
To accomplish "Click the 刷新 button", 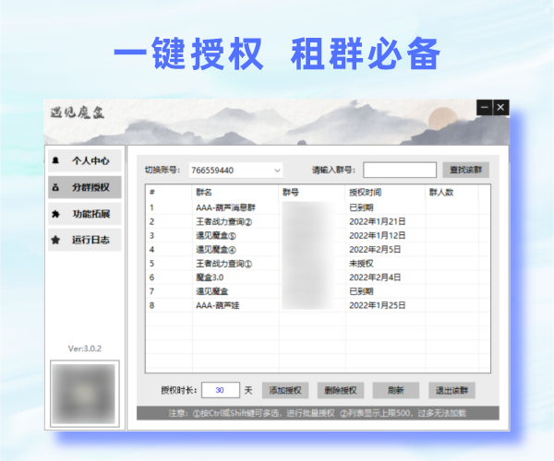I will tap(396, 390).
